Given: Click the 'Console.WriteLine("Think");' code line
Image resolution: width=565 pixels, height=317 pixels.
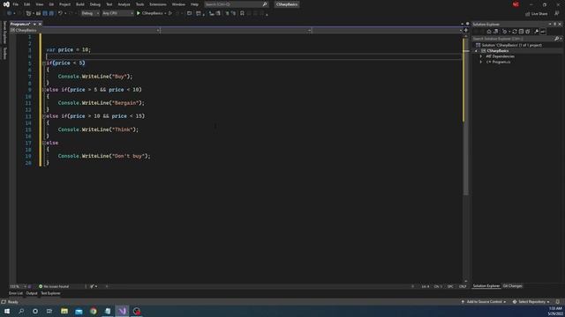Looking at the screenshot, I should pyautogui.click(x=98, y=129).
